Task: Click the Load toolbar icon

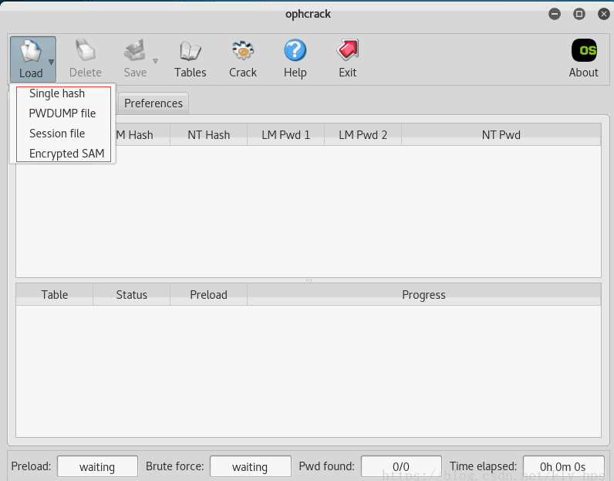Action: tap(31, 52)
